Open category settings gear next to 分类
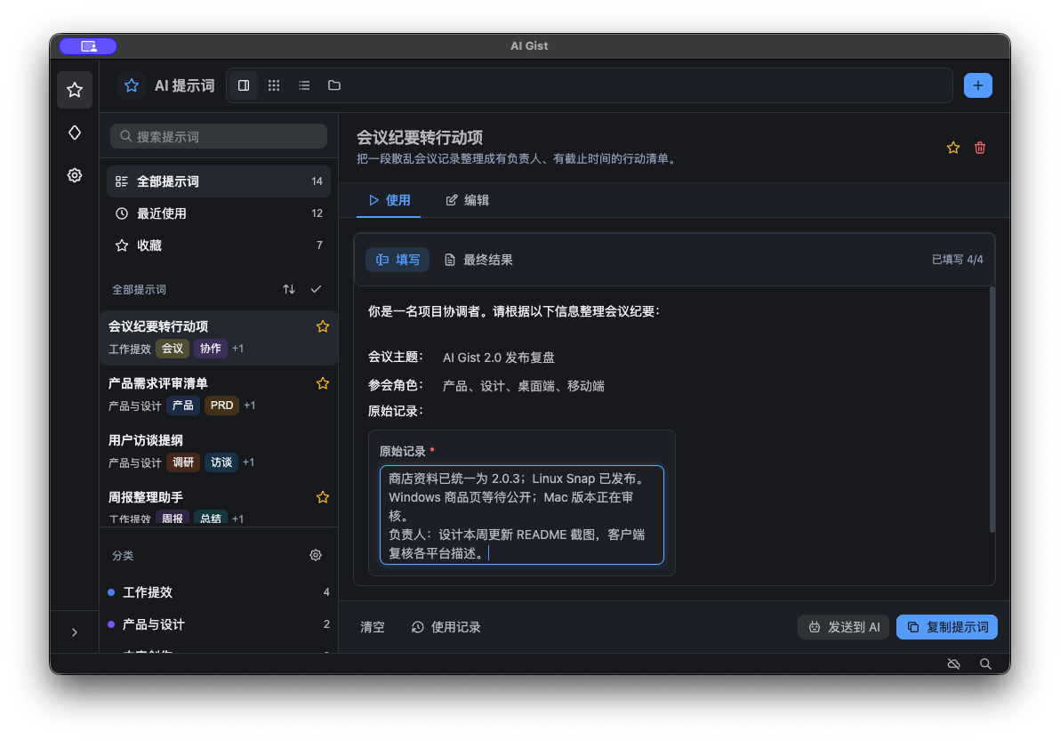The height and width of the screenshot is (740, 1060). (x=316, y=555)
